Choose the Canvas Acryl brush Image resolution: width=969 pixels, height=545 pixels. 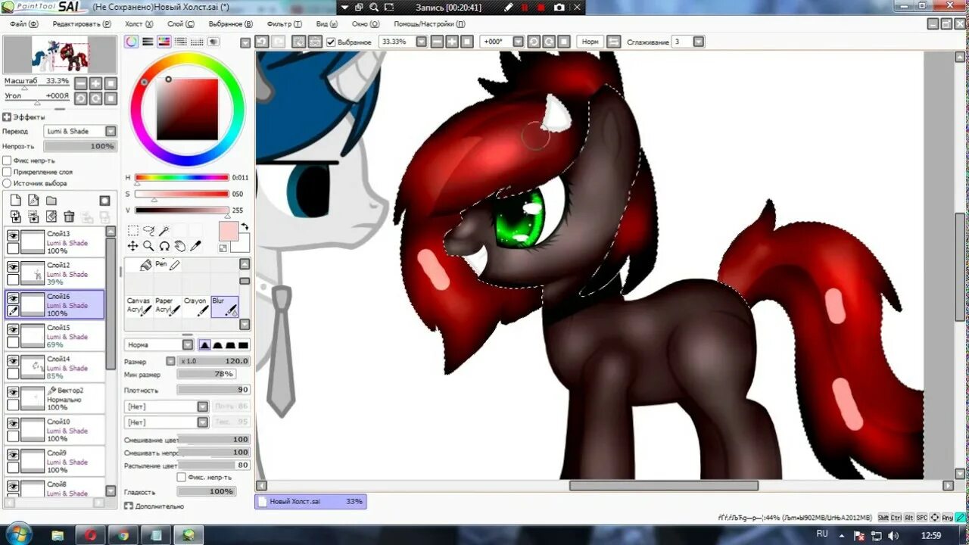click(139, 306)
